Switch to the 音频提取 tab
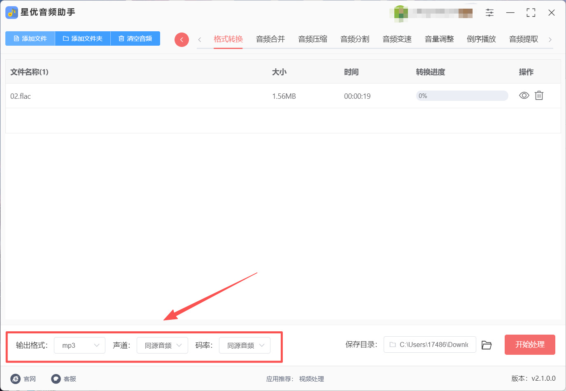 [x=524, y=39]
